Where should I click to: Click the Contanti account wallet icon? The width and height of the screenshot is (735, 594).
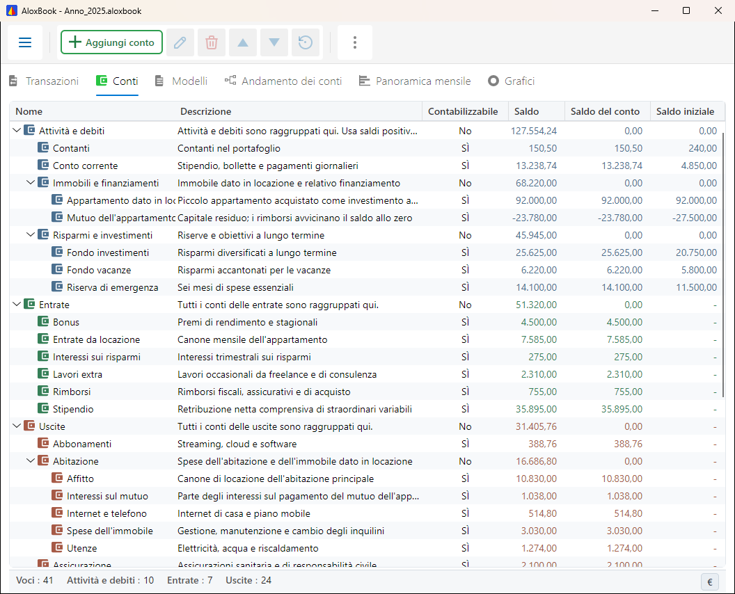pos(43,148)
